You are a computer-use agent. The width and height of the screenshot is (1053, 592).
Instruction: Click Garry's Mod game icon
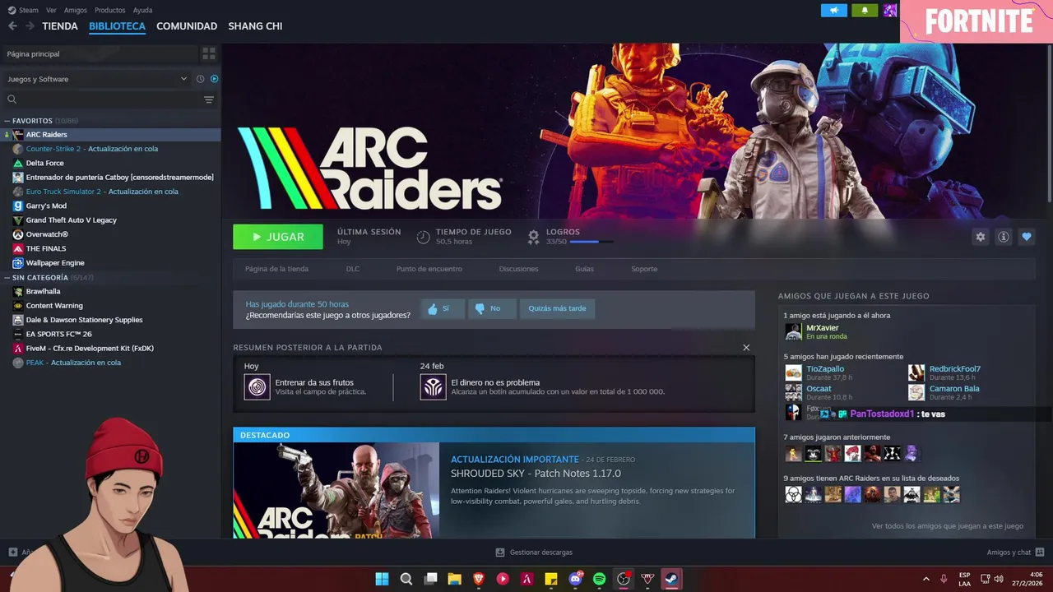point(18,206)
